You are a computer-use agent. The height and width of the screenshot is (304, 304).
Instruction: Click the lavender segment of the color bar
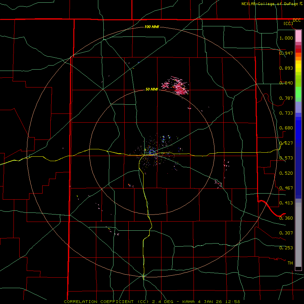(x=298, y=107)
